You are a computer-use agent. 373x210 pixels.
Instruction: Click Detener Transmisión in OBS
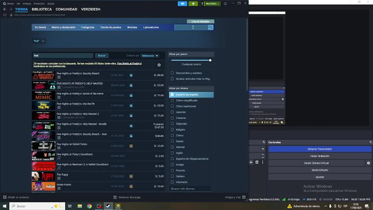(320, 149)
